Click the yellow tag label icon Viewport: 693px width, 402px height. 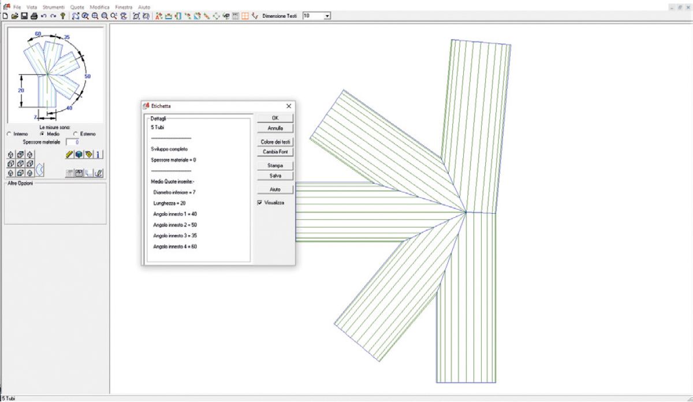point(88,154)
